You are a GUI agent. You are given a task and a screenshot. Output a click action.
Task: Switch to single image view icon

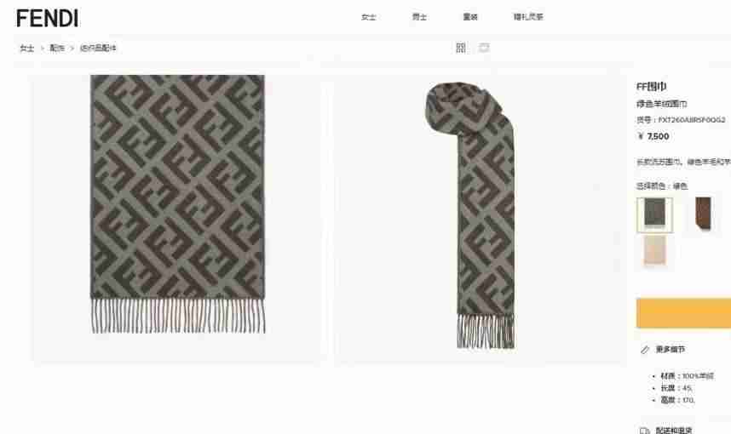point(484,48)
